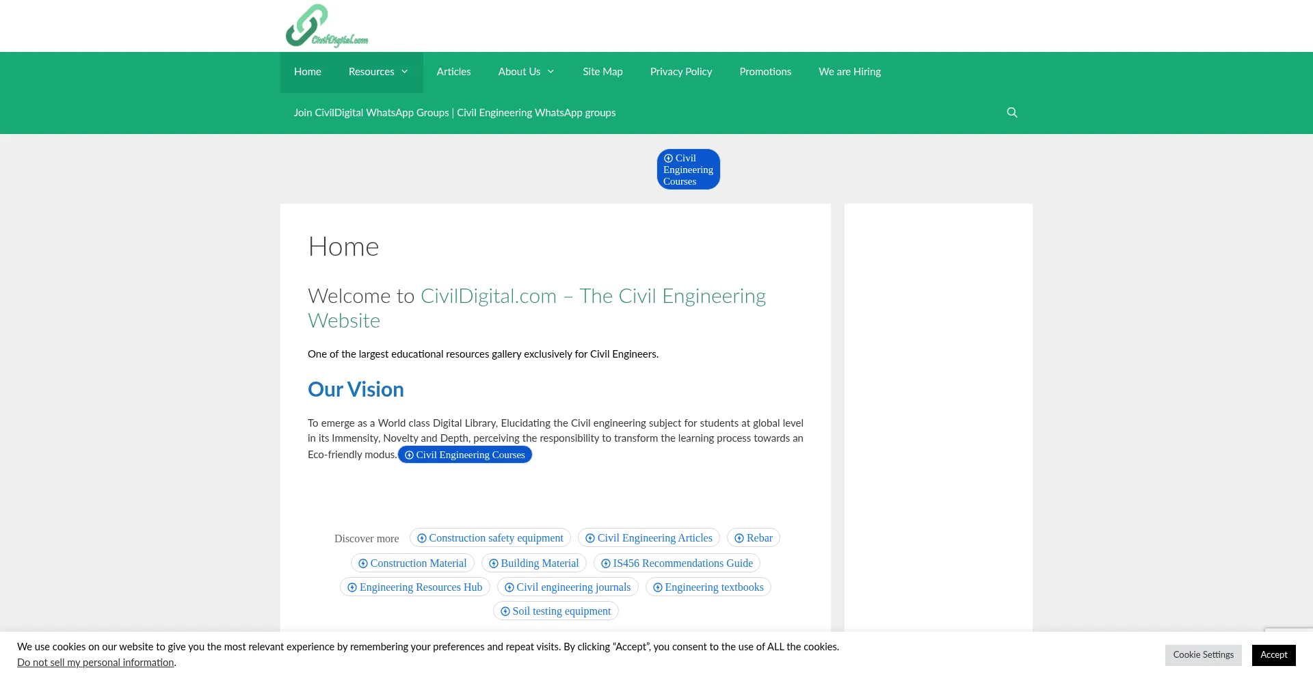Go to the Home menu item
1313x679 pixels.
(307, 72)
